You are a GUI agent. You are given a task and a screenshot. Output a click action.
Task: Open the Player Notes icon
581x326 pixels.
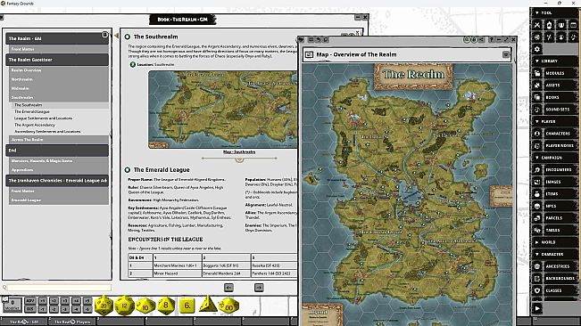pos(537,145)
